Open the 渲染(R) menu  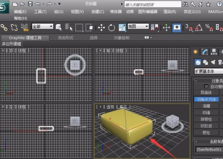[169, 11]
